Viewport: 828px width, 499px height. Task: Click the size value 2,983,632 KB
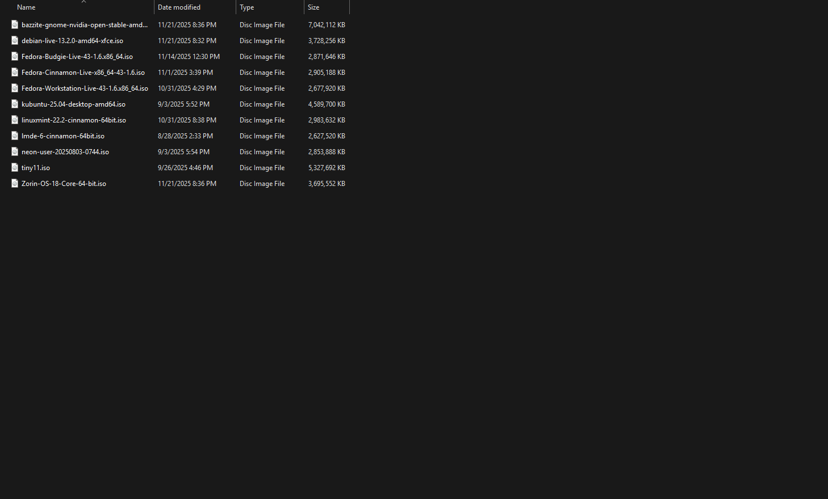coord(327,120)
